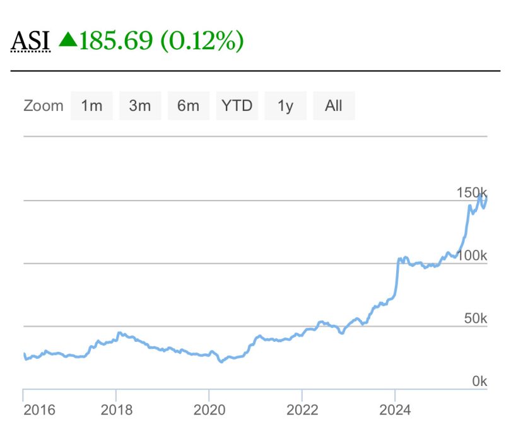Click the blue line's 2018 peak

click(119, 333)
